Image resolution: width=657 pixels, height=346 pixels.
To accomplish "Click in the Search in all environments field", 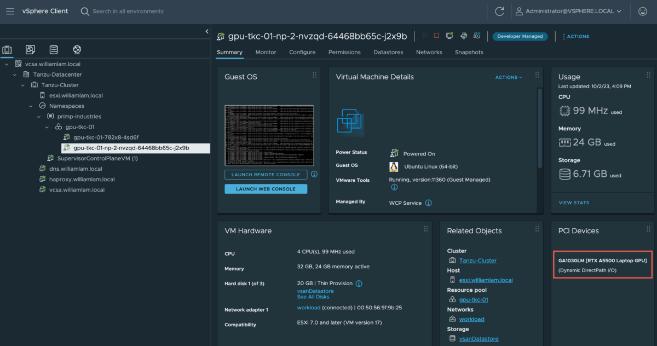I will pyautogui.click(x=128, y=11).
